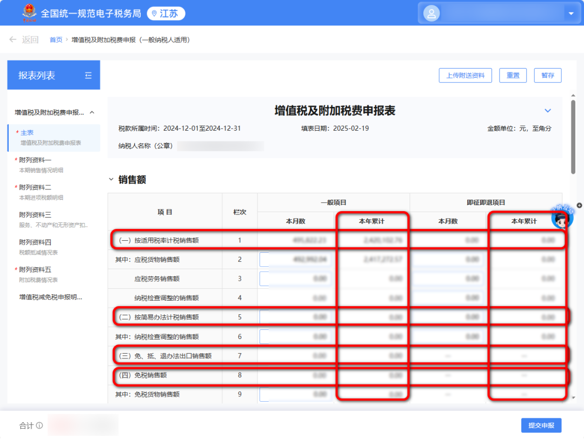
Task: Open the account dropdown arrow
Action: click(570, 13)
